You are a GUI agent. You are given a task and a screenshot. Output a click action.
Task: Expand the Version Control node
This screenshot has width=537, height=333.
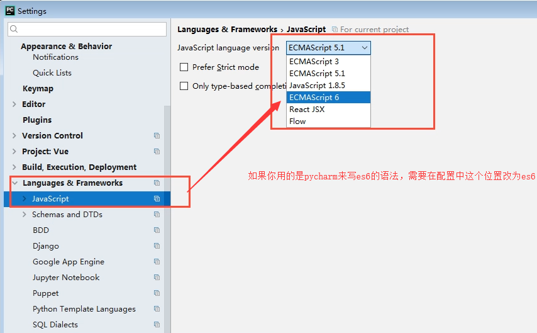[x=14, y=136]
